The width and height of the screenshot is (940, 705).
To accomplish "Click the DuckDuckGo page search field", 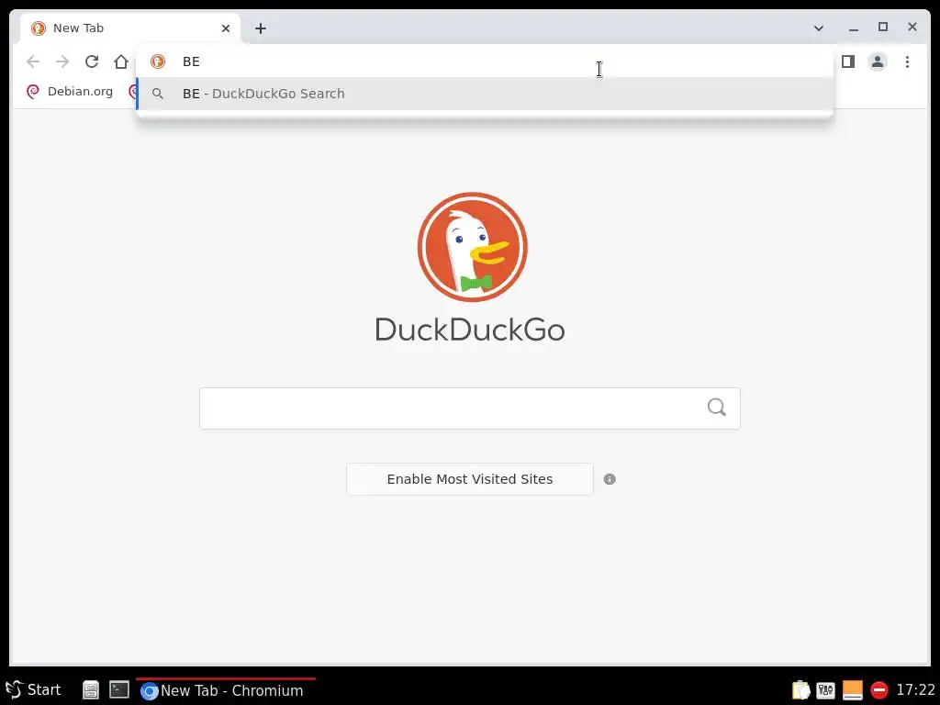I will (x=469, y=408).
